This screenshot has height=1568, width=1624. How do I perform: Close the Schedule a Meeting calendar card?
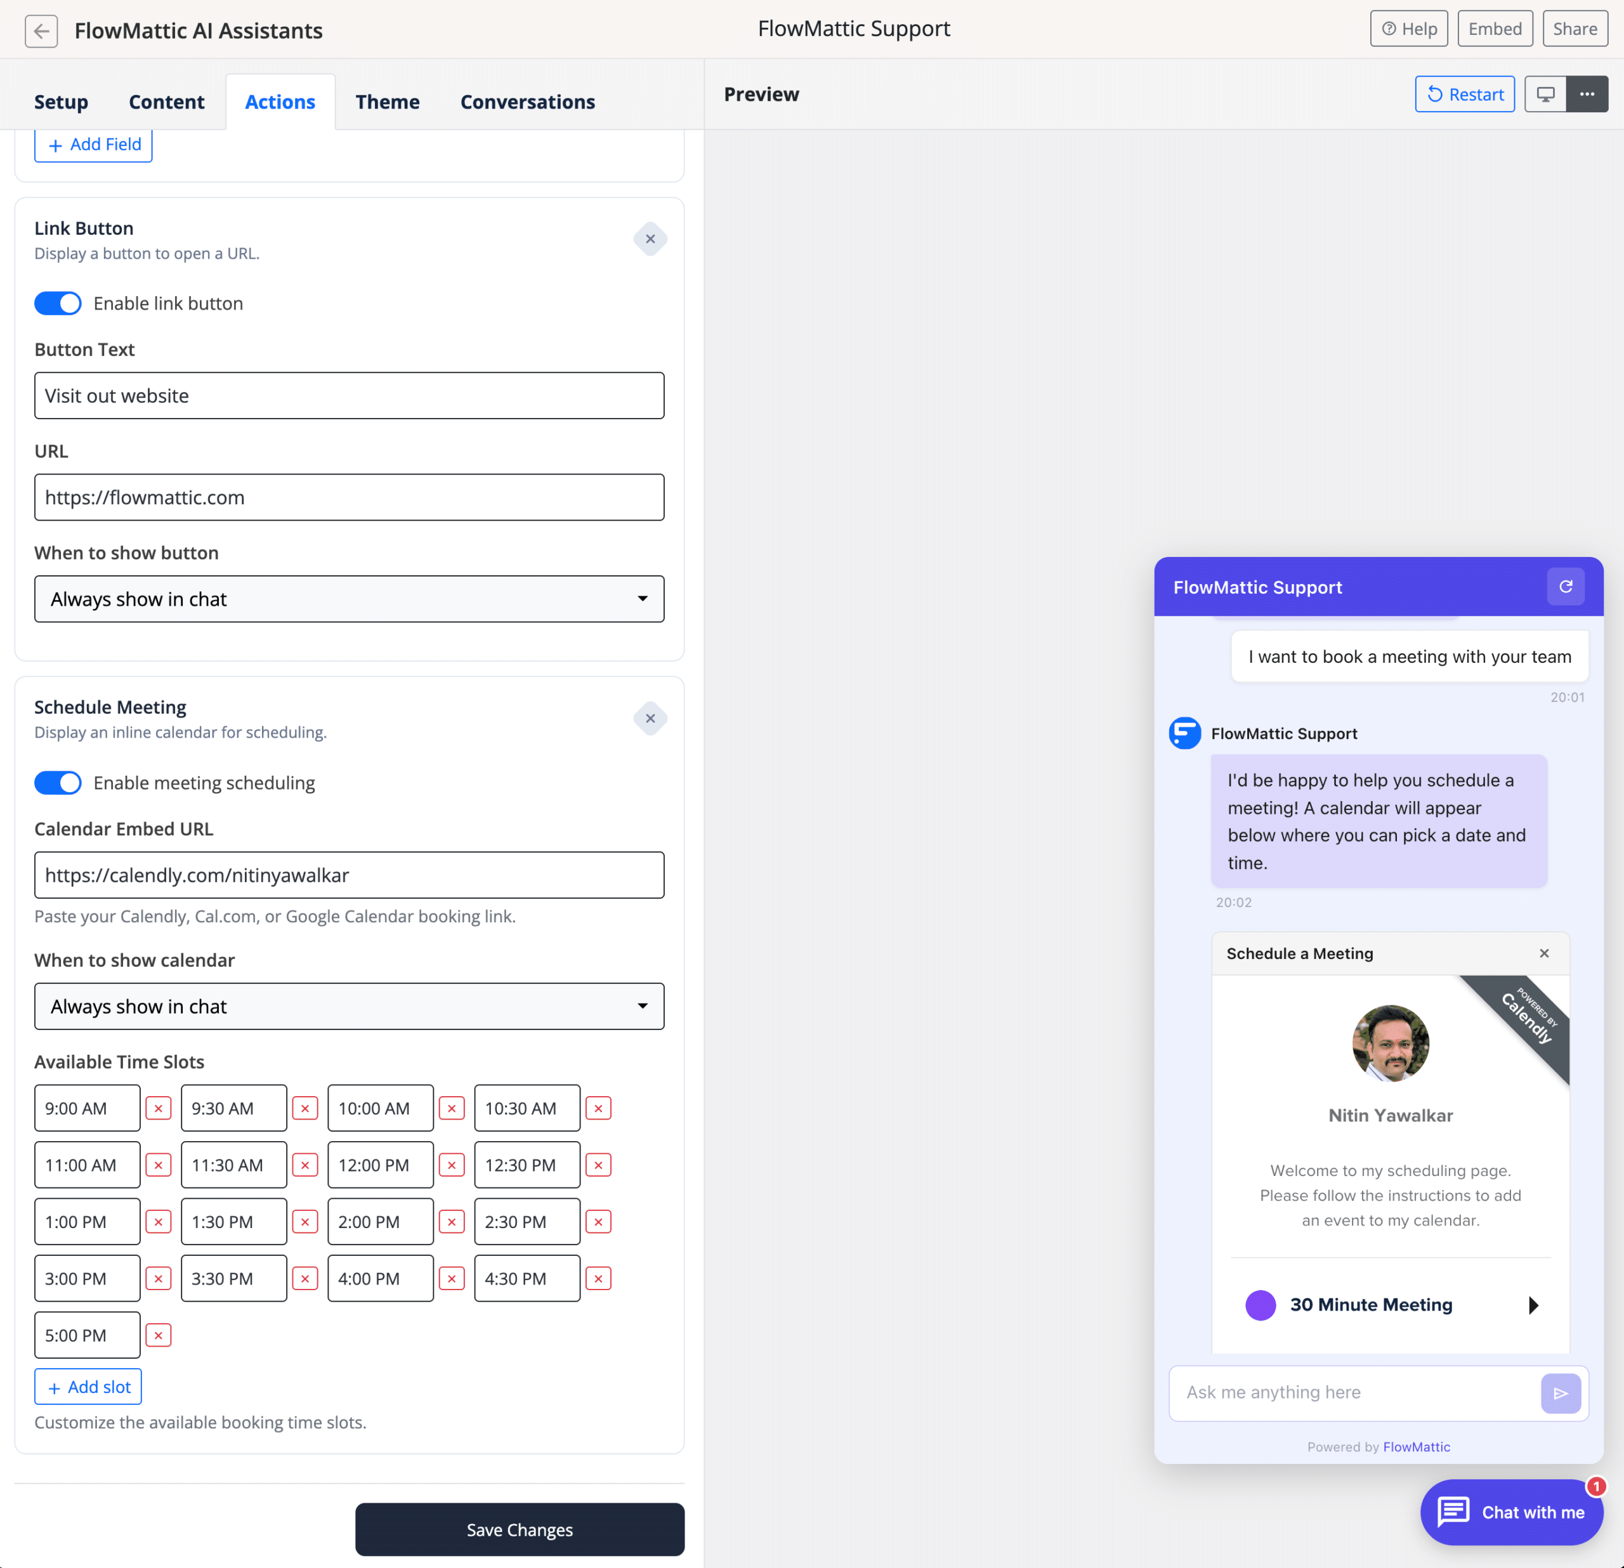pos(1545,953)
